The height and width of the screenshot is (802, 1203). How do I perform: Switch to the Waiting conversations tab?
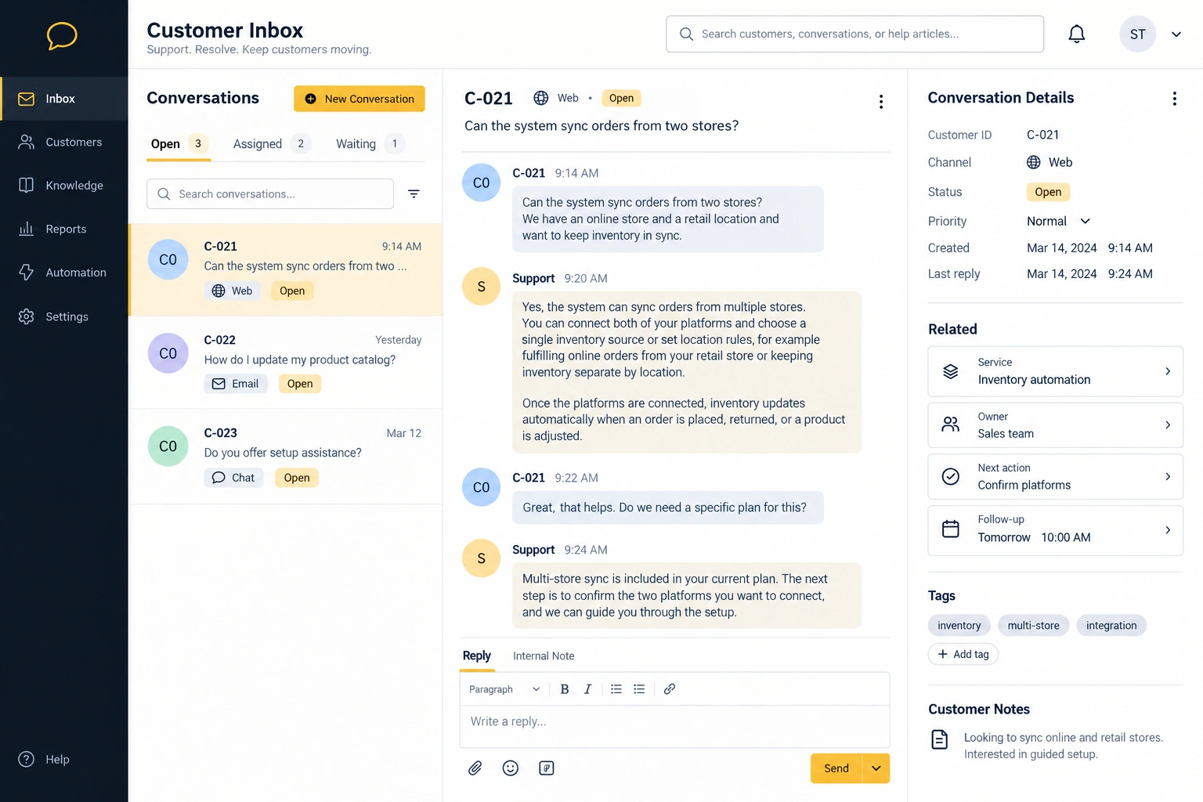click(370, 144)
